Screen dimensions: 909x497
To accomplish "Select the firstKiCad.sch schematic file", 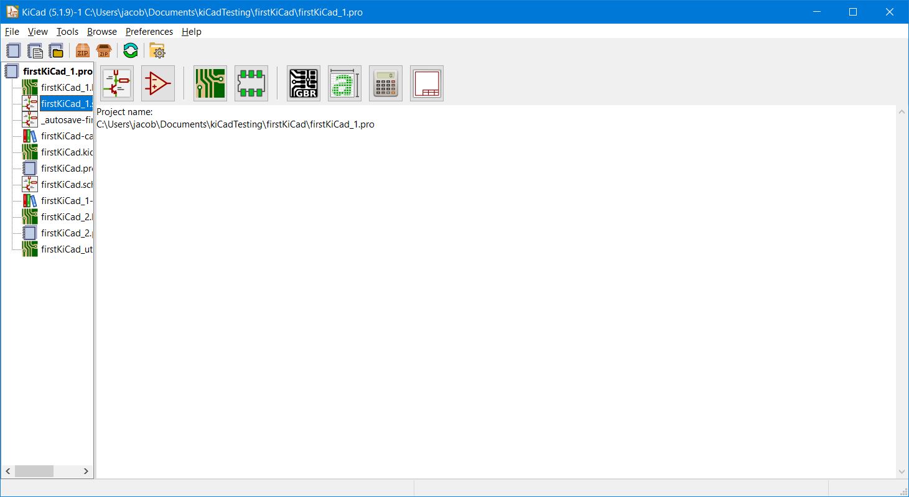I will (67, 184).
